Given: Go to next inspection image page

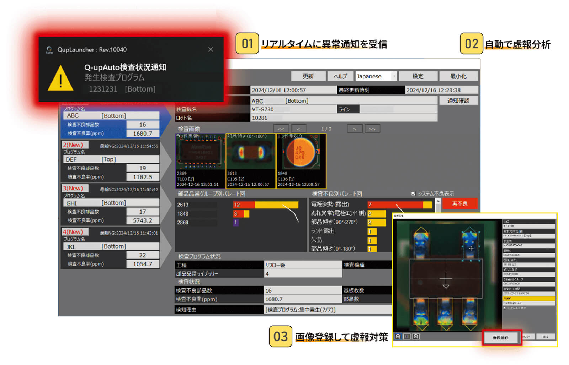Looking at the screenshot, I should click(x=355, y=129).
